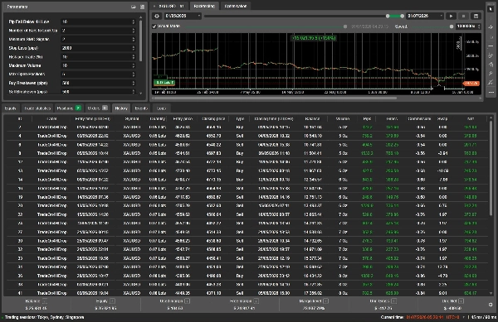Open the Events tab
Image resolution: width=498 pixels, height=322 pixels.
click(141, 108)
